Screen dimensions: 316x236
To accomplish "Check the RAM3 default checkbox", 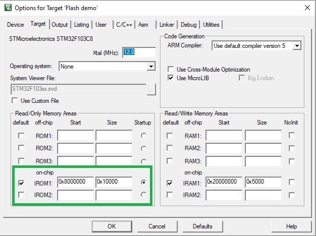I will click(170, 161).
